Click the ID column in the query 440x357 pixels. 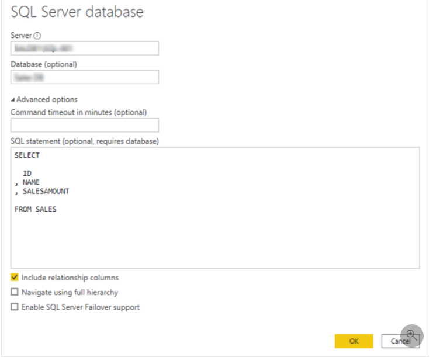27,174
